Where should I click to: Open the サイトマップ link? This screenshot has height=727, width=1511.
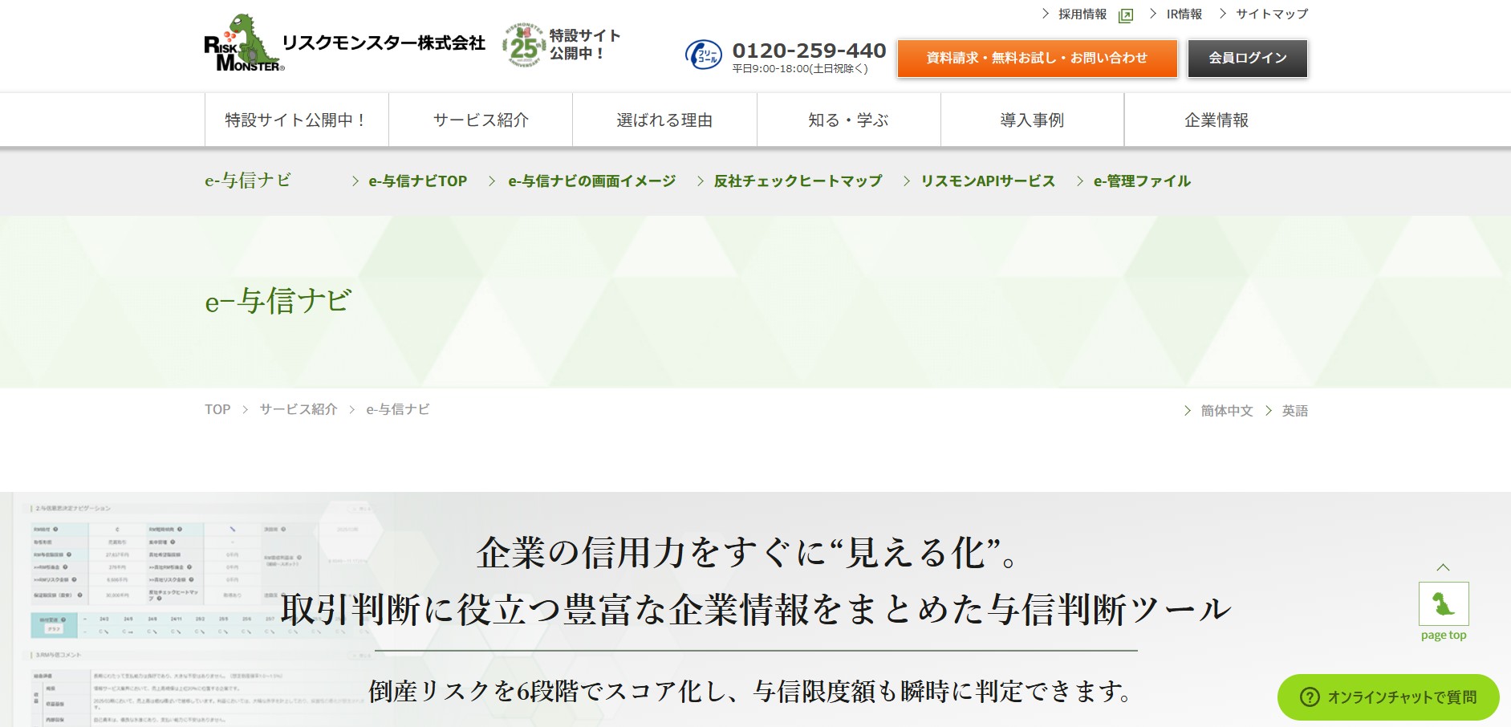1272,14
